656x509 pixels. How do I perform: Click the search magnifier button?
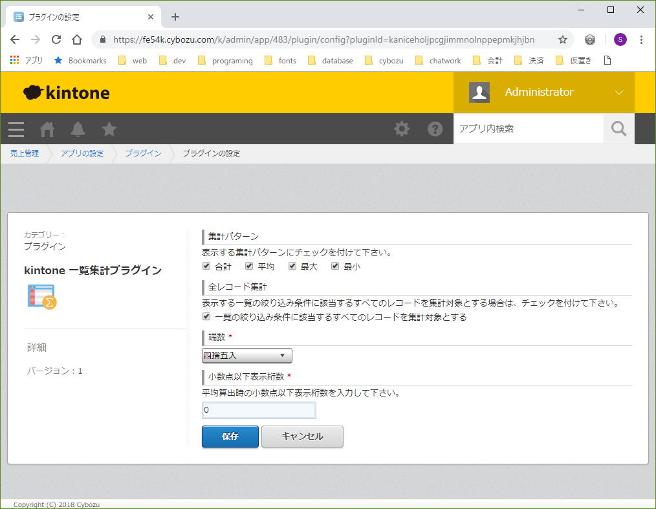click(618, 129)
